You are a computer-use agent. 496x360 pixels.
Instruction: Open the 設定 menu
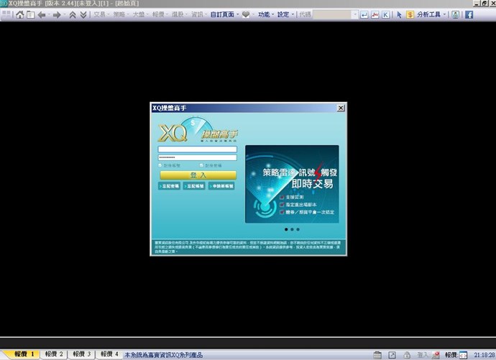pos(285,14)
